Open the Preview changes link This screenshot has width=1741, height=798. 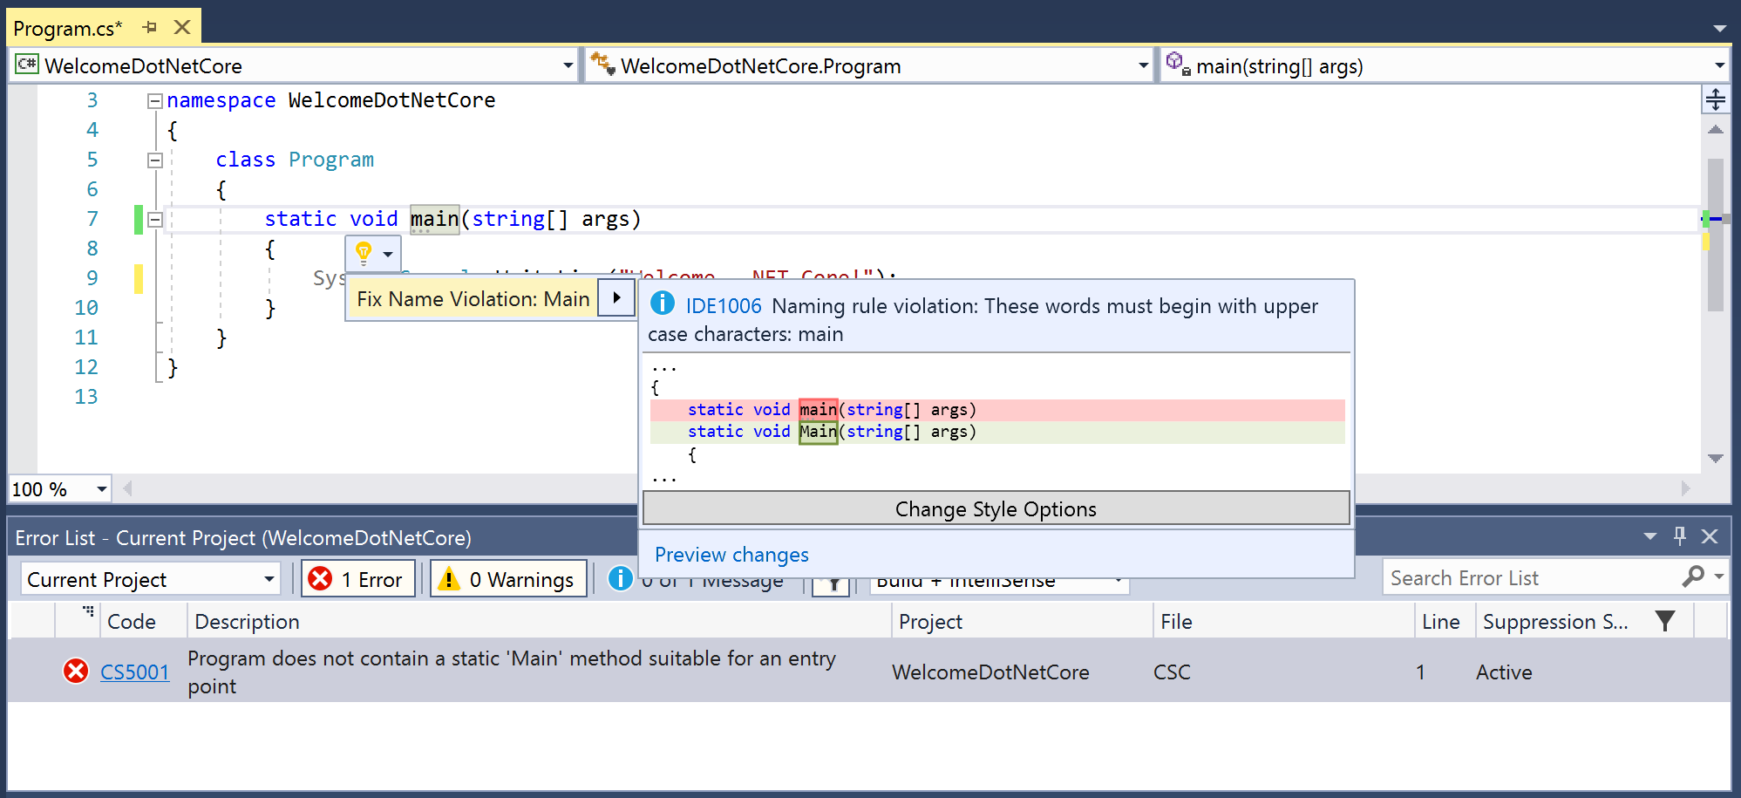[731, 555]
